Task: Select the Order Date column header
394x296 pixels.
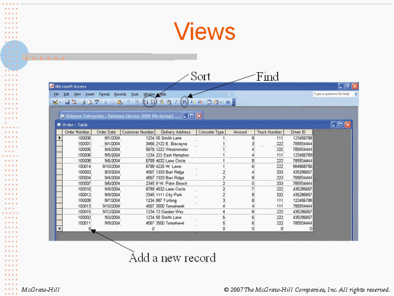Action: pyautogui.click(x=106, y=132)
